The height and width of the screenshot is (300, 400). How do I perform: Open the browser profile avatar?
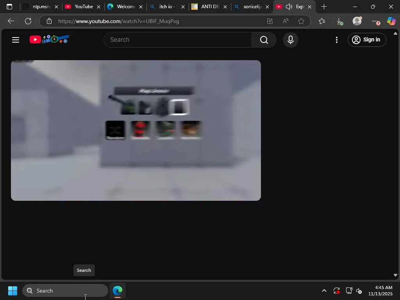(x=357, y=21)
